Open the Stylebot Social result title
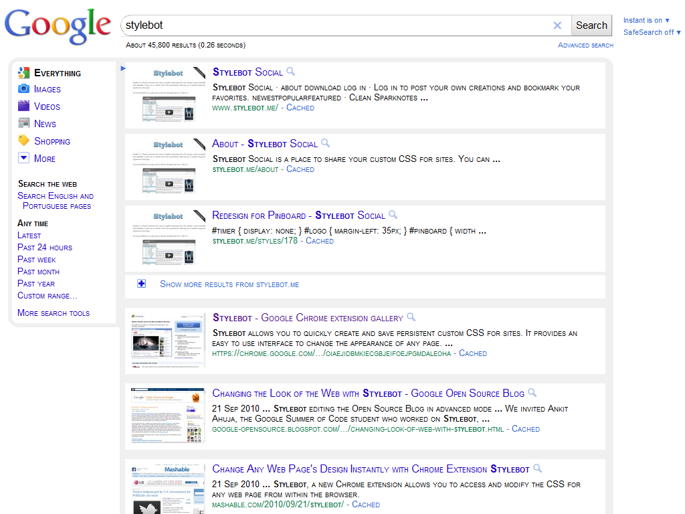Viewport: 685px width, 514px height. pyautogui.click(x=248, y=72)
